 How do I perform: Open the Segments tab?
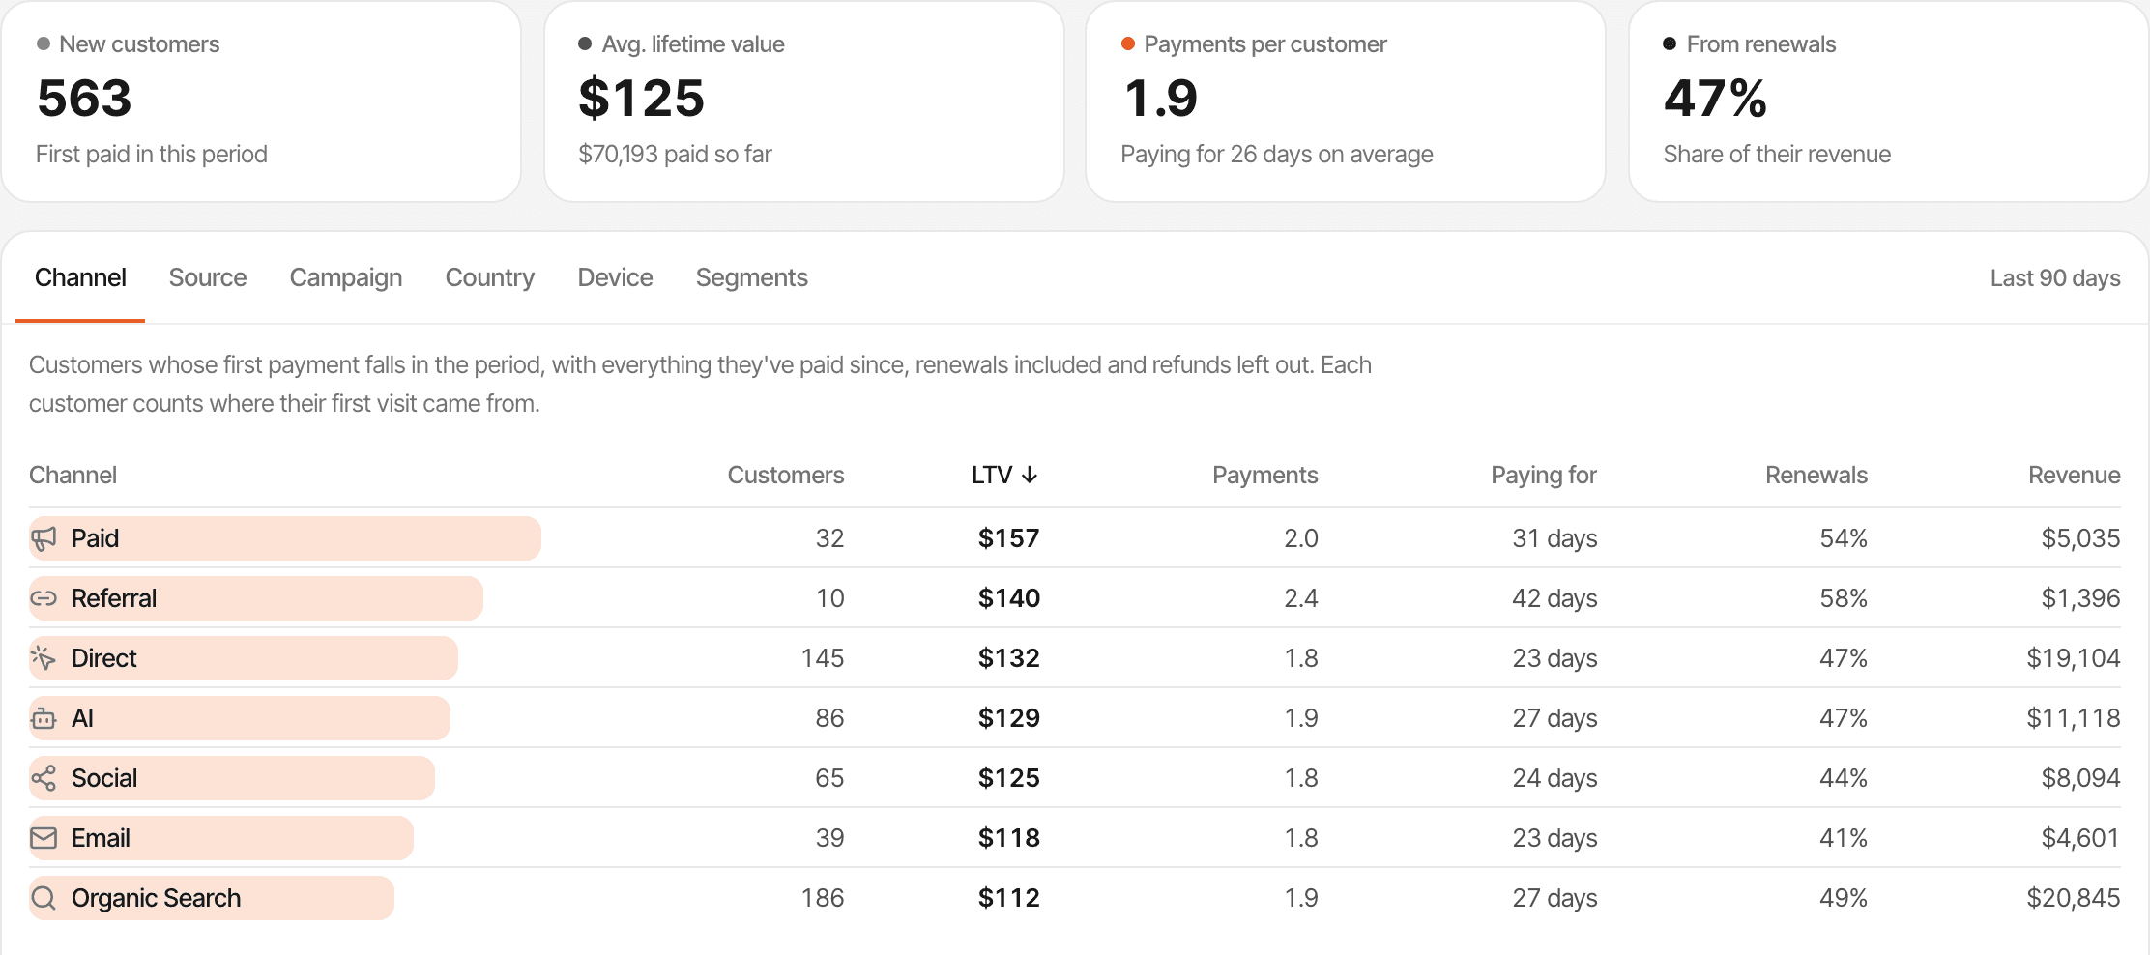coord(752,277)
